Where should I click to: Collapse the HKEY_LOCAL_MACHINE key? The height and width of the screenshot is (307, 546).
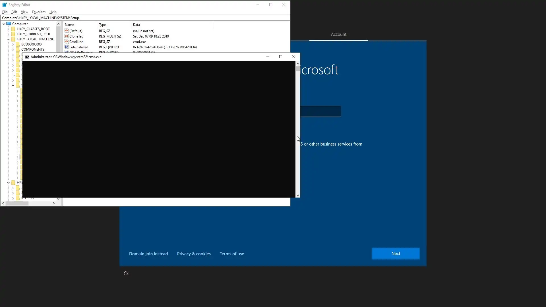pyautogui.click(x=8, y=39)
